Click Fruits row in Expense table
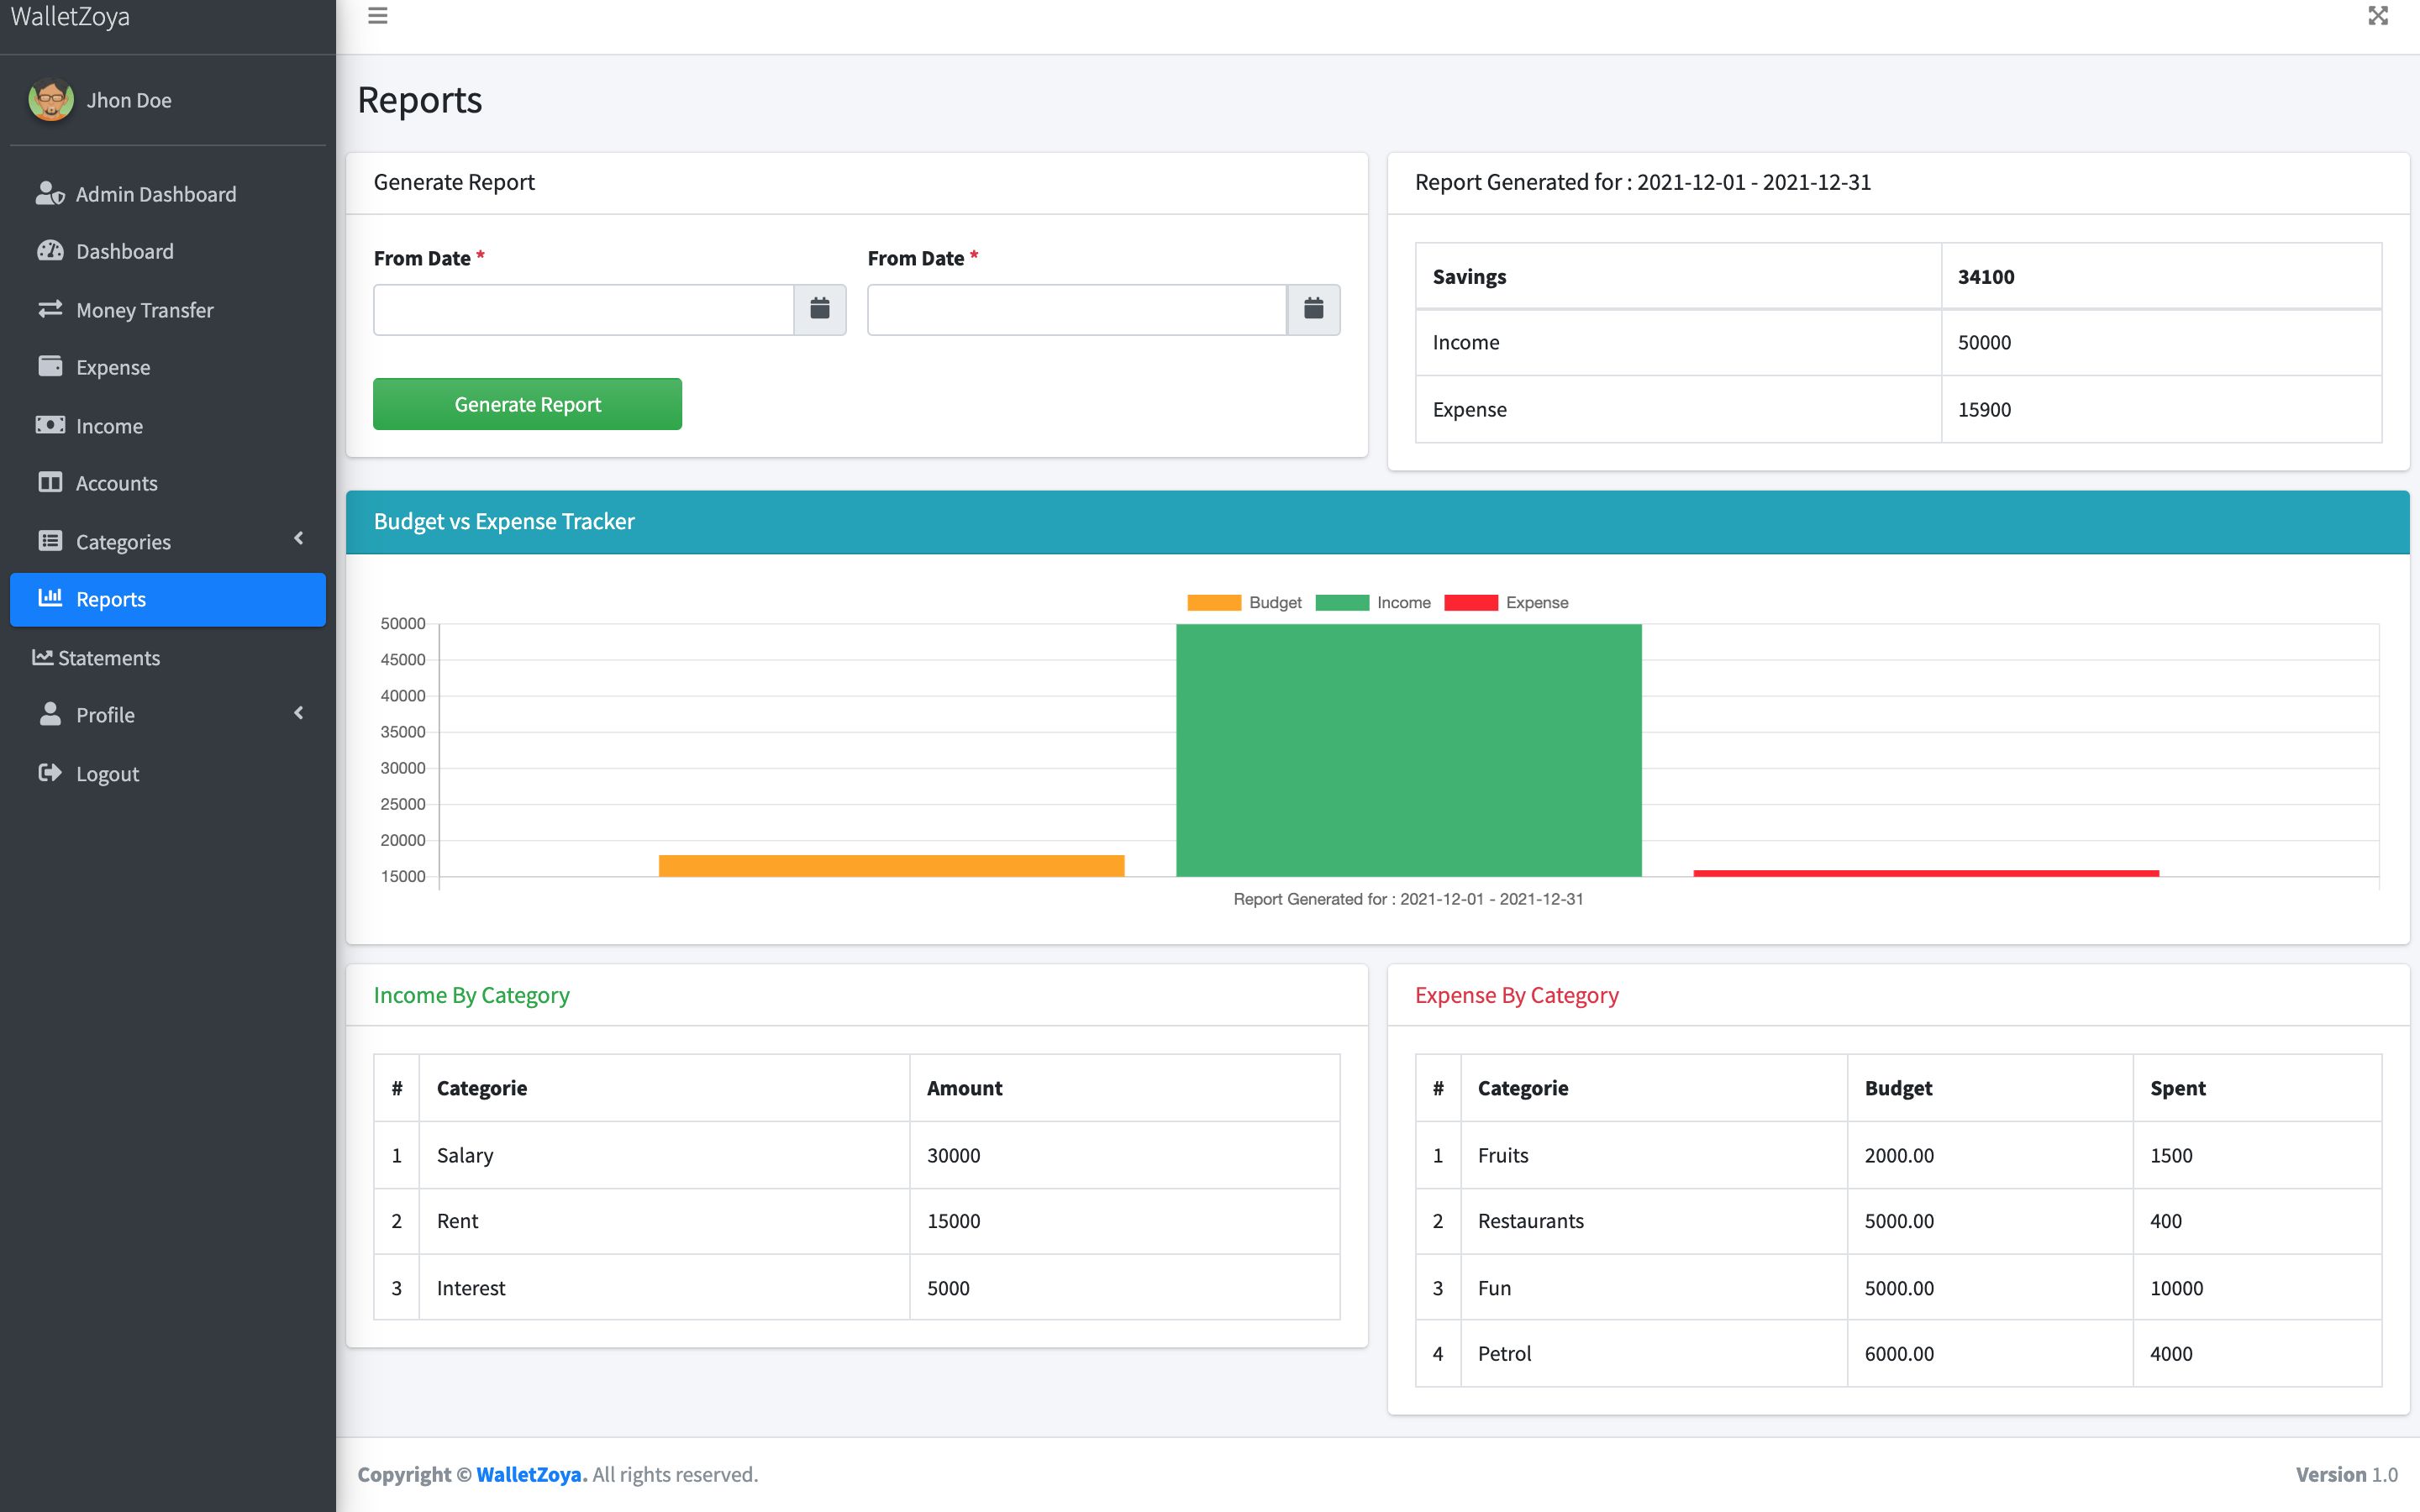 tap(1898, 1155)
